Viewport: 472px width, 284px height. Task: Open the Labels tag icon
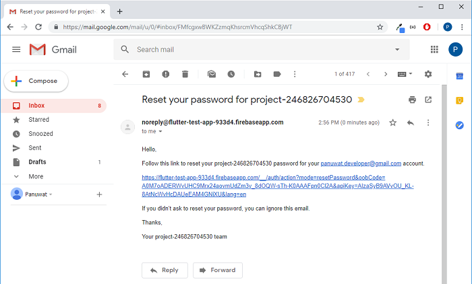pyautogui.click(x=277, y=74)
